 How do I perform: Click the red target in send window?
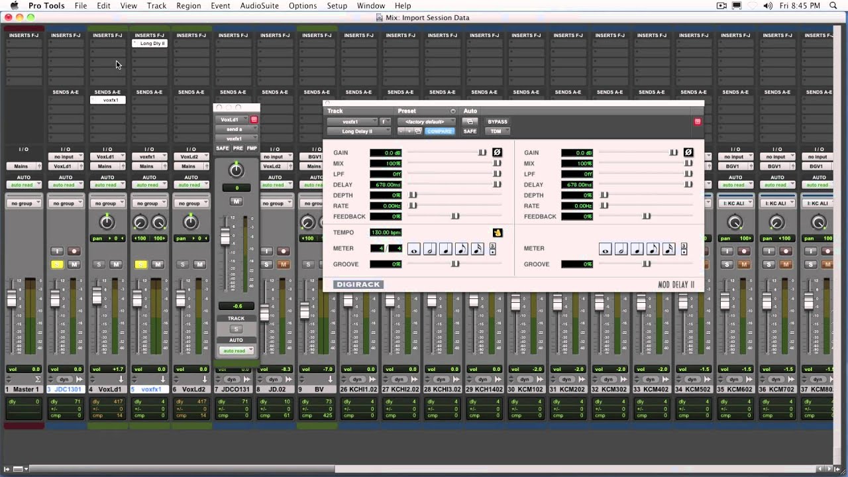[254, 120]
